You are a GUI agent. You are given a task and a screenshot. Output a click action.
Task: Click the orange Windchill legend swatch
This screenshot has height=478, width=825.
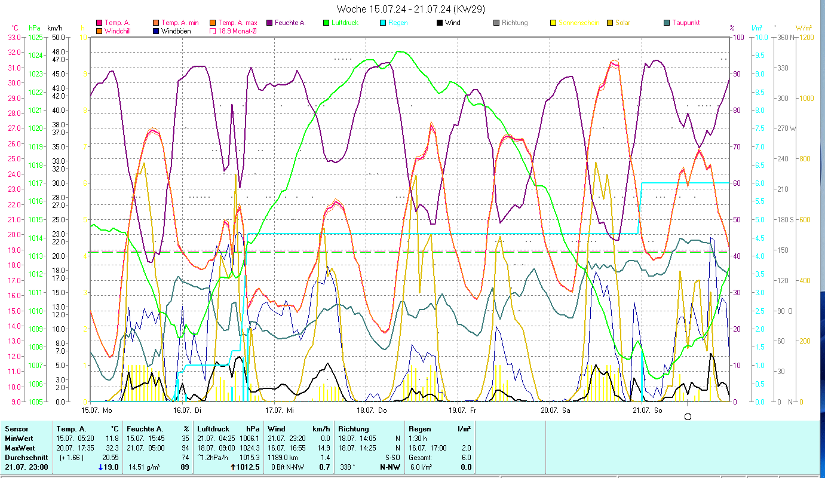[99, 30]
